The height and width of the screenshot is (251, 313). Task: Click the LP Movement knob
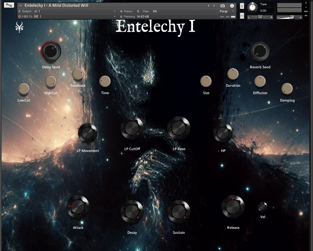point(88,133)
